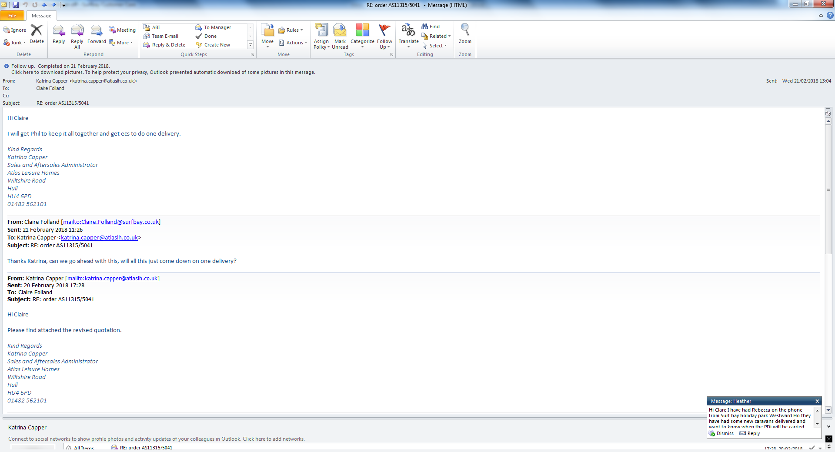The height and width of the screenshot is (452, 835).
Task: Expand the Junk dropdown
Action: tap(15, 43)
